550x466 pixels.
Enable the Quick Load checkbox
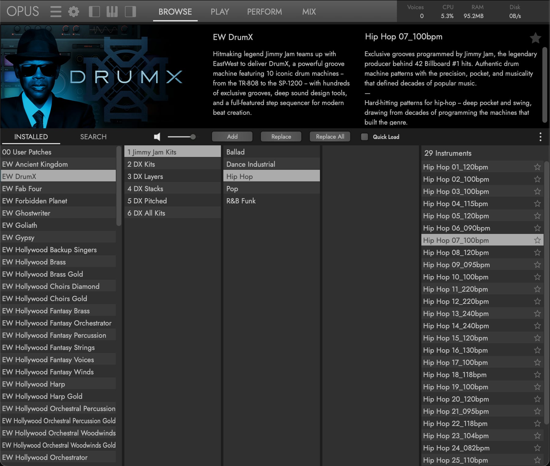[364, 137]
